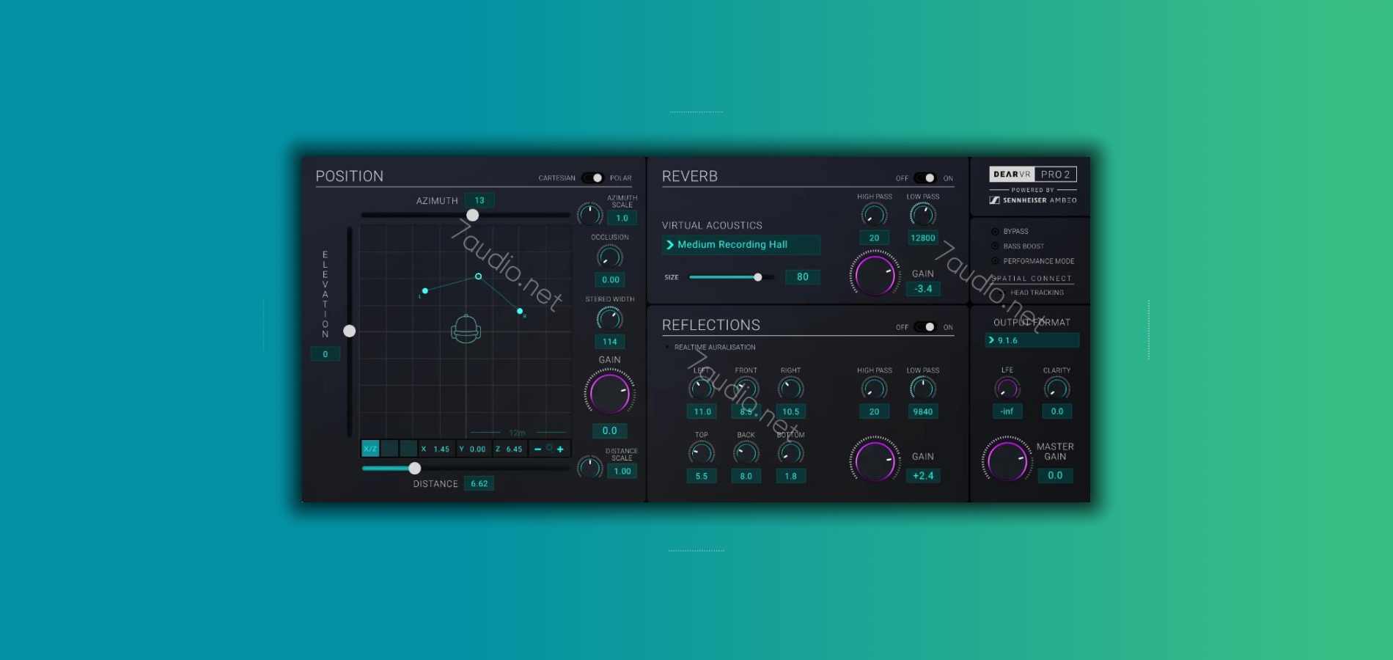
Task: Toggle Realtime Auralisation
Action: (x=667, y=347)
